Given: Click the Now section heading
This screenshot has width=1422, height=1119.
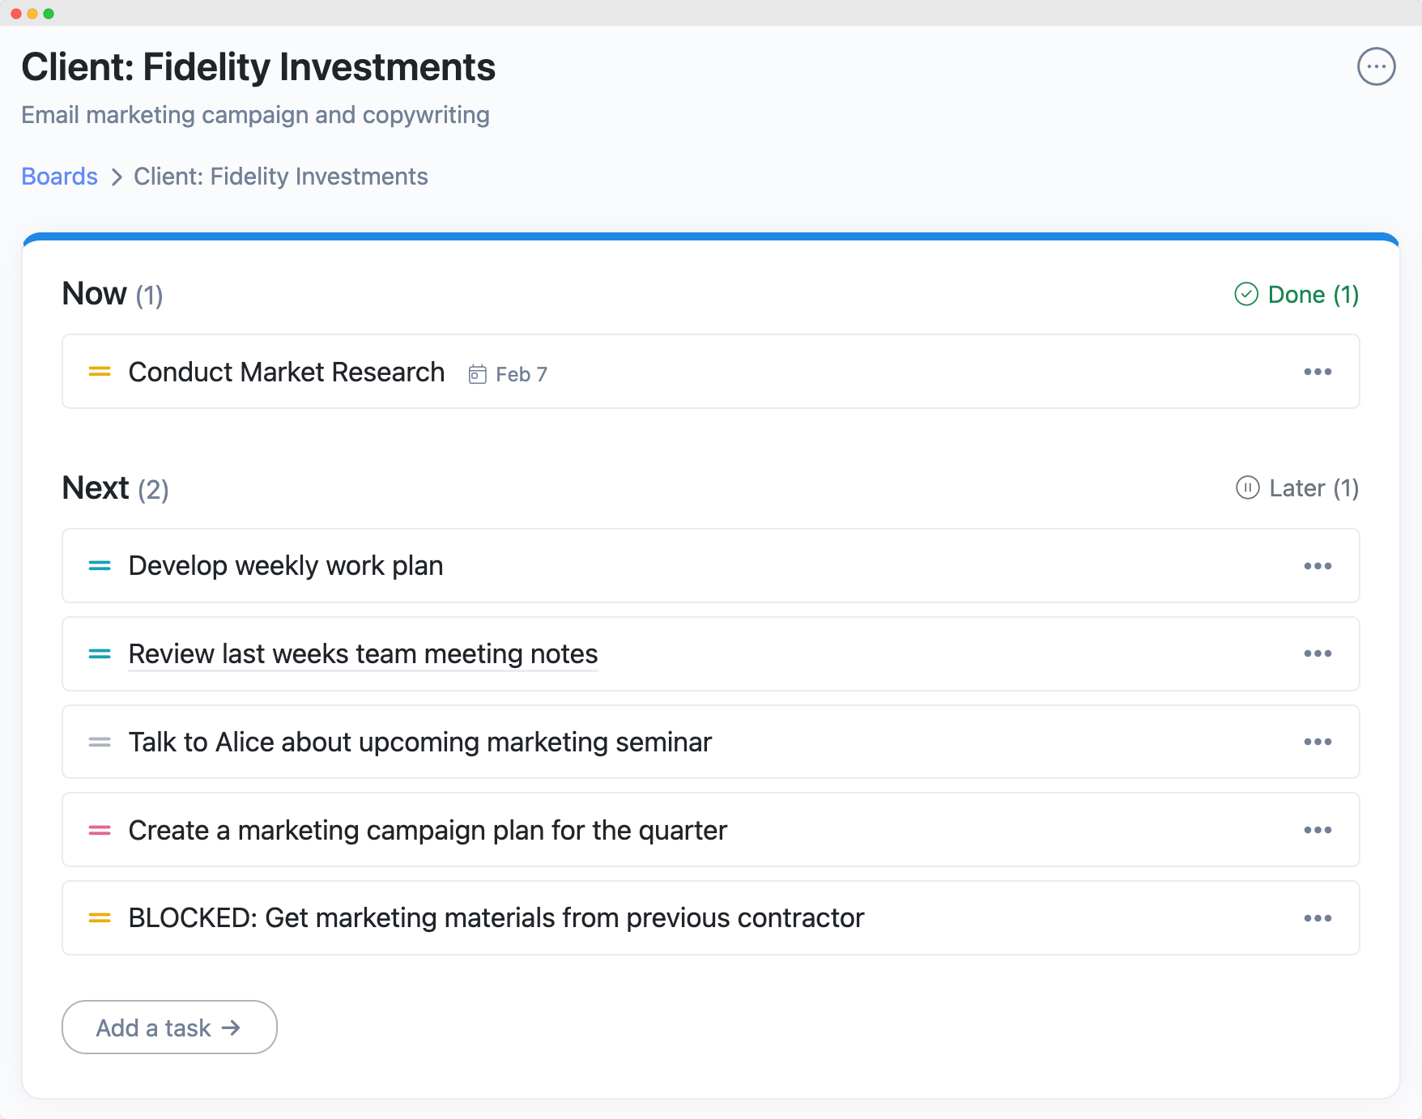Looking at the screenshot, I should pos(95,294).
